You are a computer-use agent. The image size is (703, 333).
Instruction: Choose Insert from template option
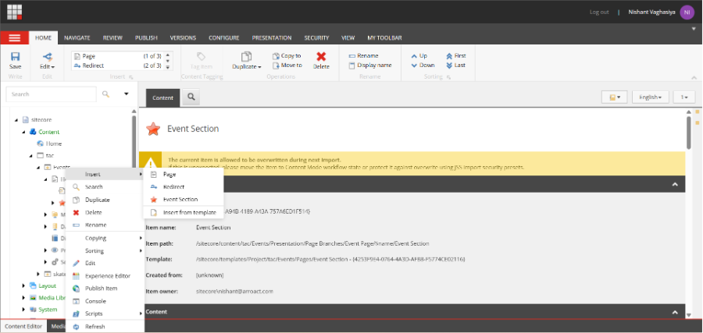[x=184, y=213]
